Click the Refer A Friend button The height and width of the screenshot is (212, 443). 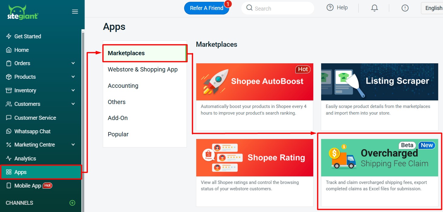(207, 8)
